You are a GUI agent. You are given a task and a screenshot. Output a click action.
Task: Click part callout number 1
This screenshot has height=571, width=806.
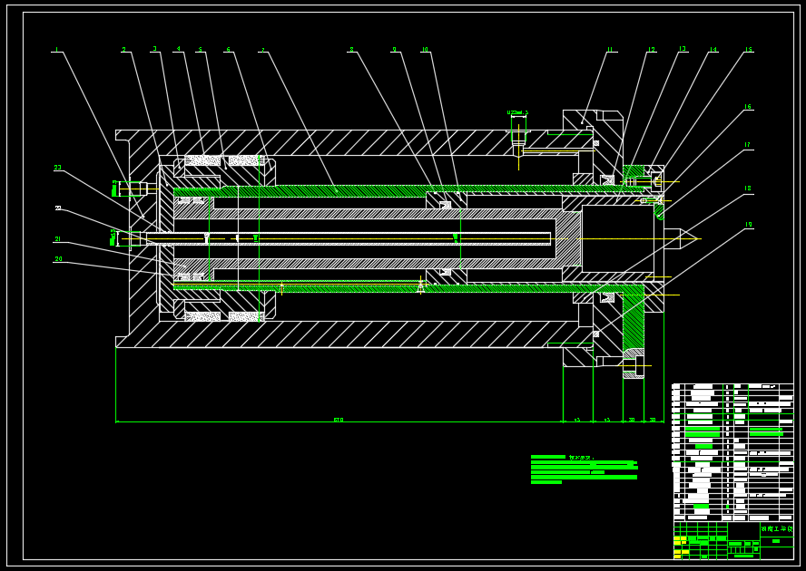[x=56, y=50]
